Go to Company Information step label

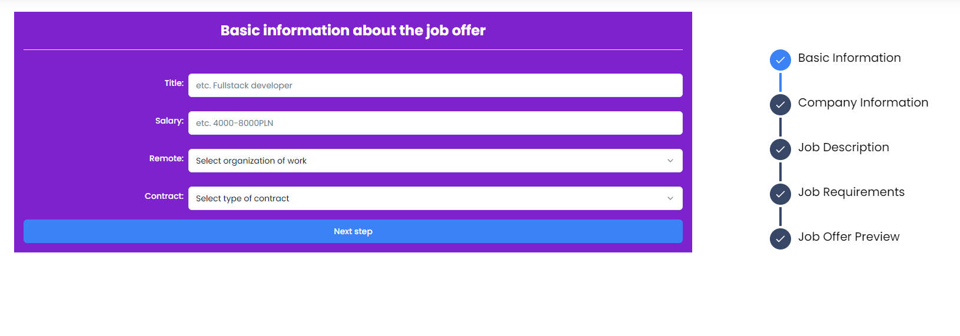(x=863, y=102)
